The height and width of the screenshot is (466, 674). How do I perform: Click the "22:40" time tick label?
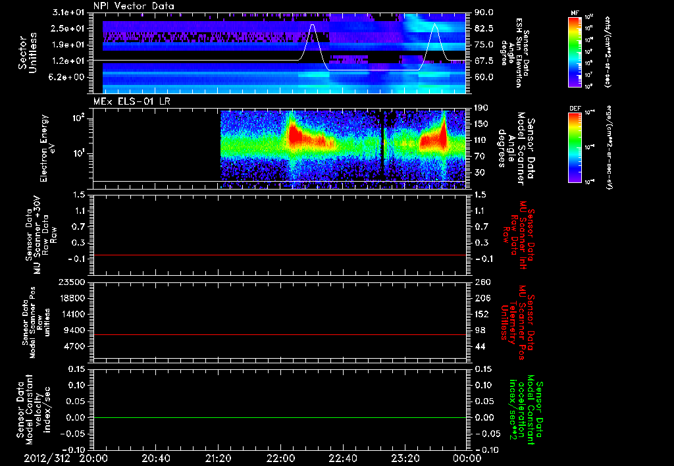pyautogui.click(x=343, y=459)
